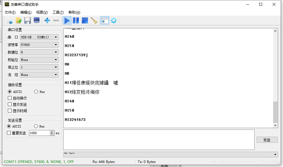Pause receiving with the pause icon
Image resolution: width=283 pixels, height=167 pixels.
[76, 20]
